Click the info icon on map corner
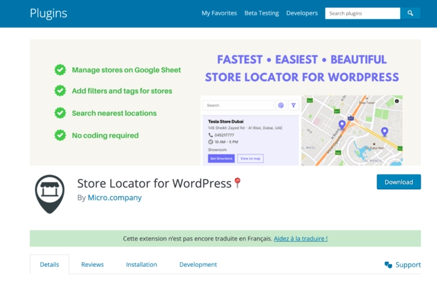The image size is (437, 291). click(397, 101)
